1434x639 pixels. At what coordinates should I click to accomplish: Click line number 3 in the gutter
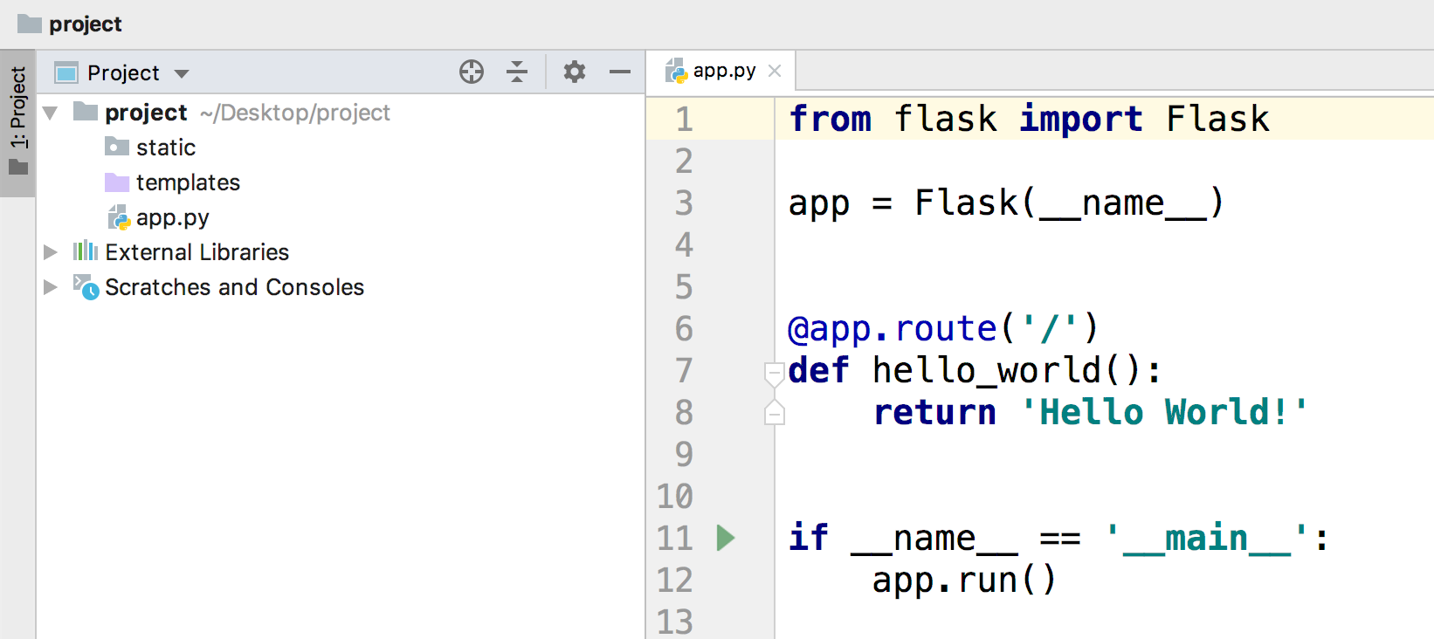tap(684, 203)
